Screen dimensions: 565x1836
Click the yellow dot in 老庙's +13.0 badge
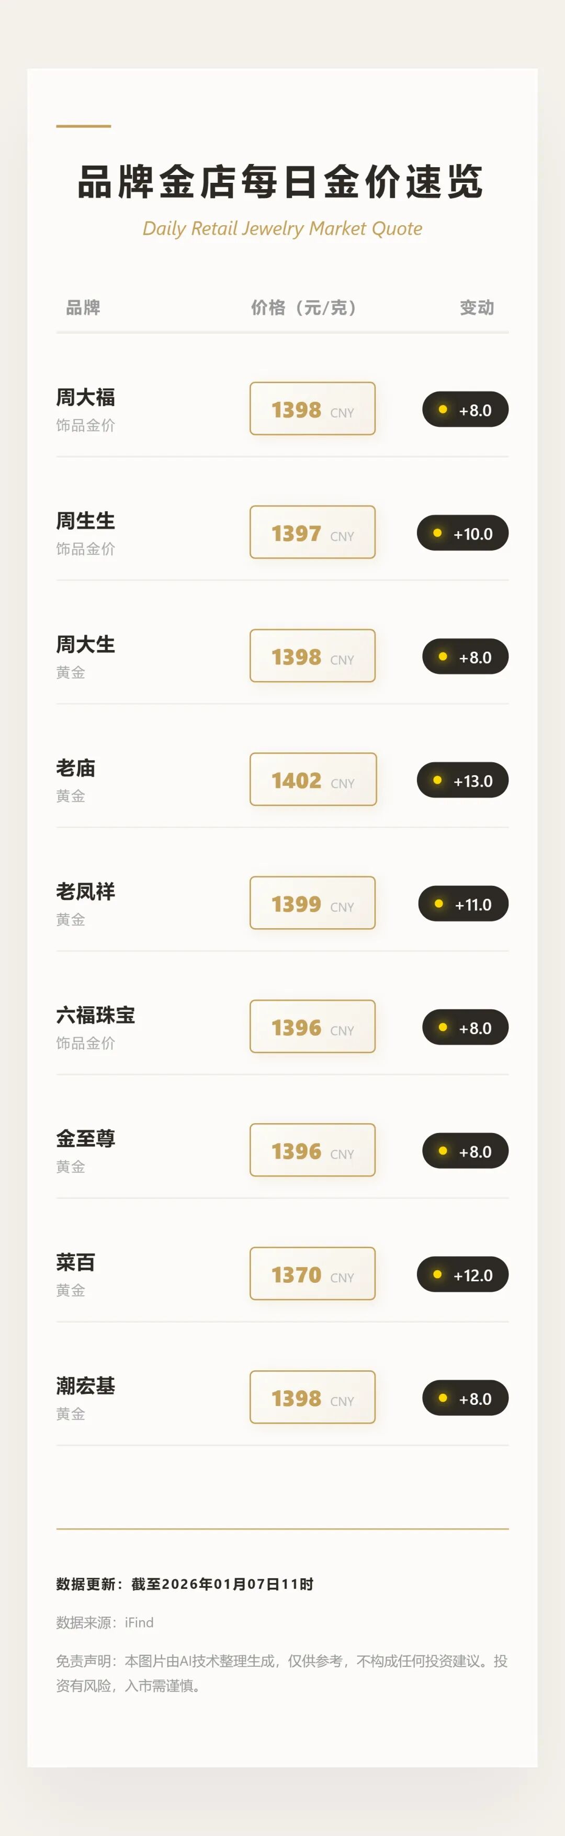tap(437, 780)
